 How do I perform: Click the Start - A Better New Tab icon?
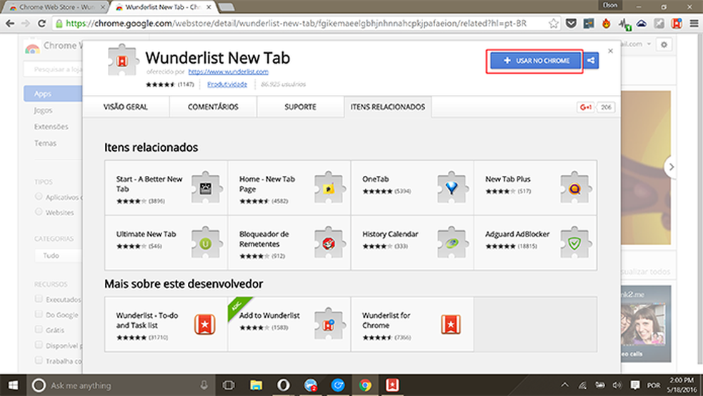click(206, 187)
